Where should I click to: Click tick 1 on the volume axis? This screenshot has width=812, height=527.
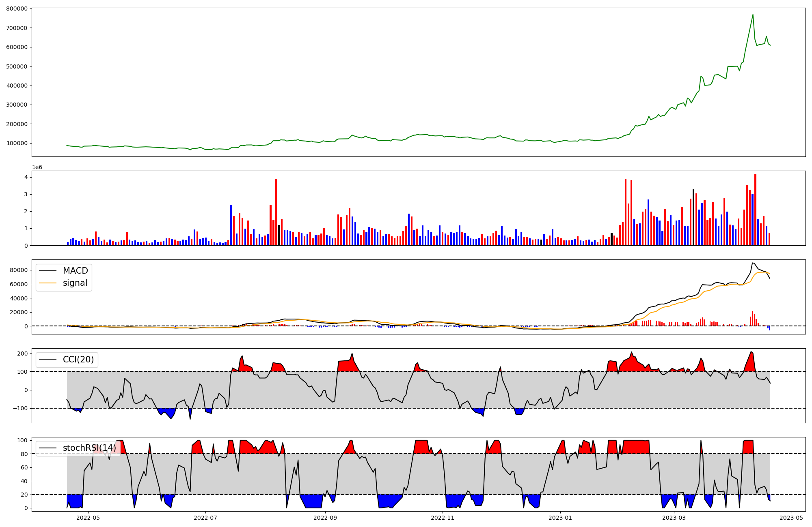[x=26, y=228]
